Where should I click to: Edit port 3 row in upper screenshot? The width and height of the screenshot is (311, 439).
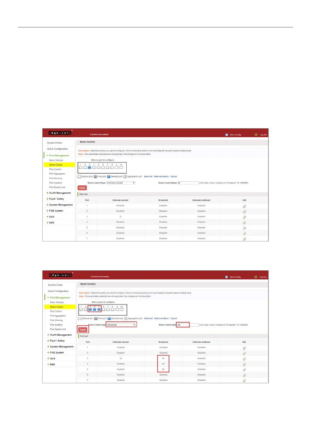pos(244,217)
